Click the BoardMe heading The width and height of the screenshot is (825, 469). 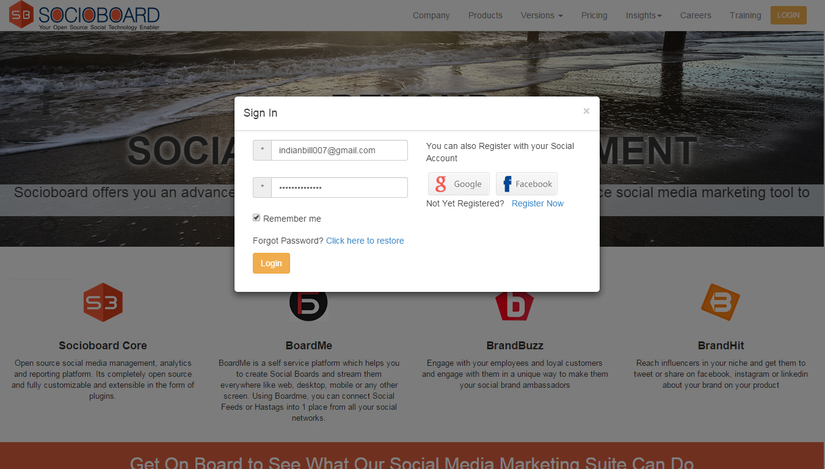tap(309, 346)
